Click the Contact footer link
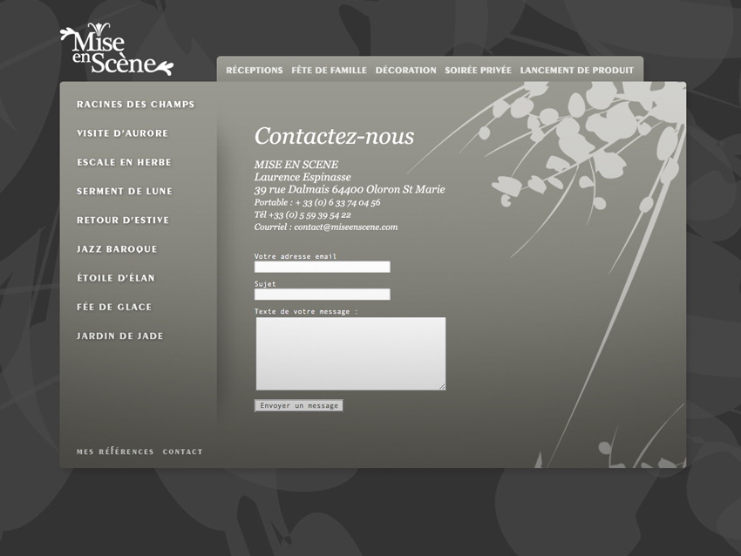 coord(182,452)
